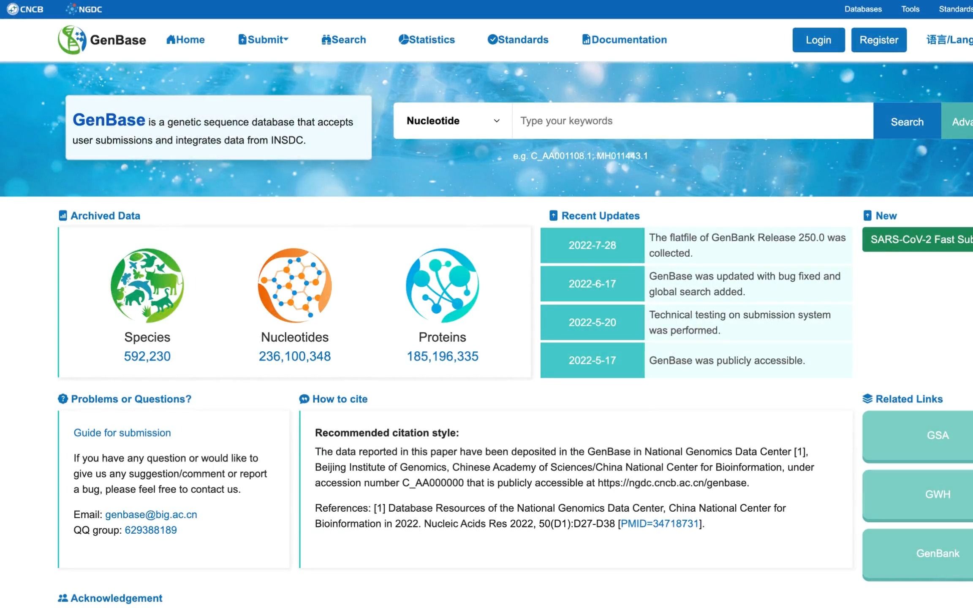The width and height of the screenshot is (973, 608).
Task: Click the 2022-7-28 update date
Action: (x=592, y=245)
